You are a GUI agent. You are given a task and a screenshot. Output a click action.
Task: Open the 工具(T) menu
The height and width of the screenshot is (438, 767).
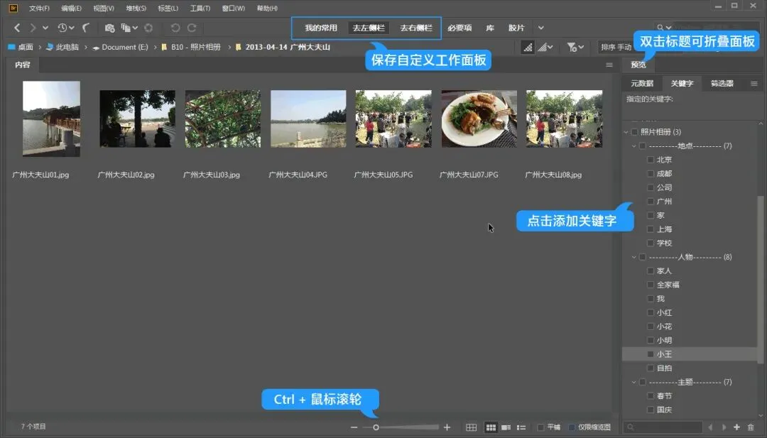click(200, 9)
